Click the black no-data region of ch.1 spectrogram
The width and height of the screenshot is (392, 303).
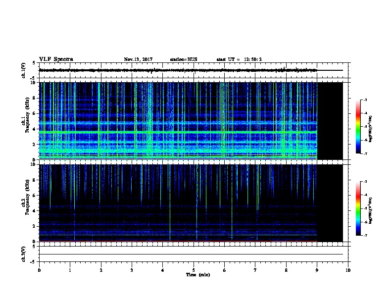pyautogui.click(x=330, y=121)
